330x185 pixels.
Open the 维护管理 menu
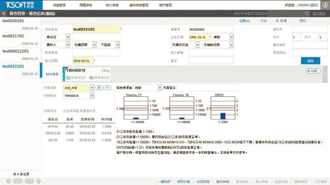(x=165, y=5)
